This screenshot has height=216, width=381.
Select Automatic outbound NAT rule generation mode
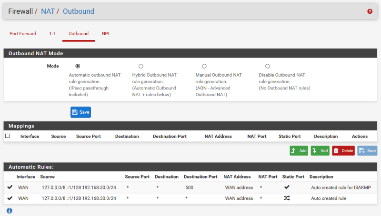pos(78,66)
